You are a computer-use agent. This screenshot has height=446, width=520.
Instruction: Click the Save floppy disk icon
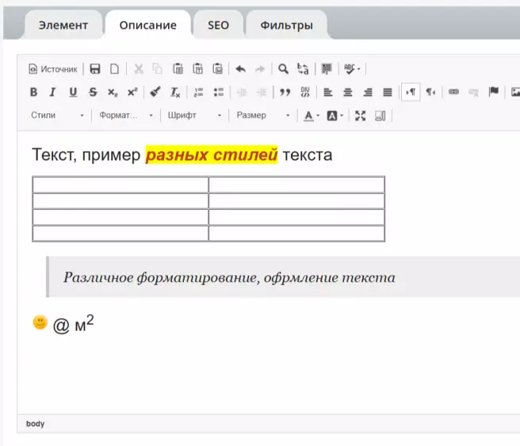(x=95, y=69)
